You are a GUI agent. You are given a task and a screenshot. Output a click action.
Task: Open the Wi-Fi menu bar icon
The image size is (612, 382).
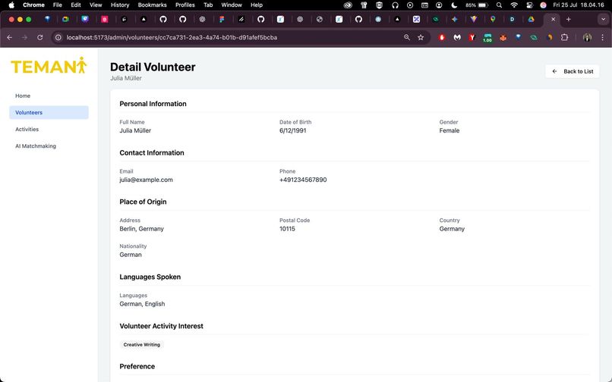coord(514,5)
